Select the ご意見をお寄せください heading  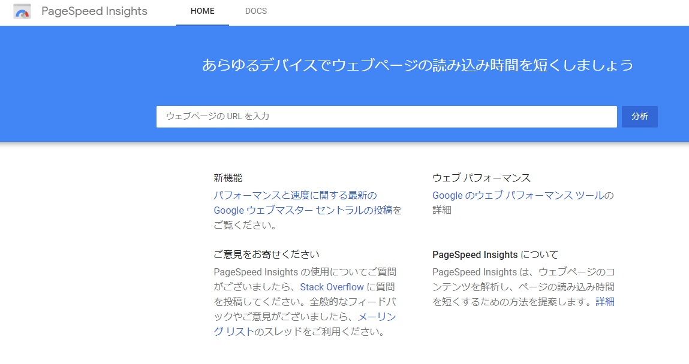tap(266, 254)
